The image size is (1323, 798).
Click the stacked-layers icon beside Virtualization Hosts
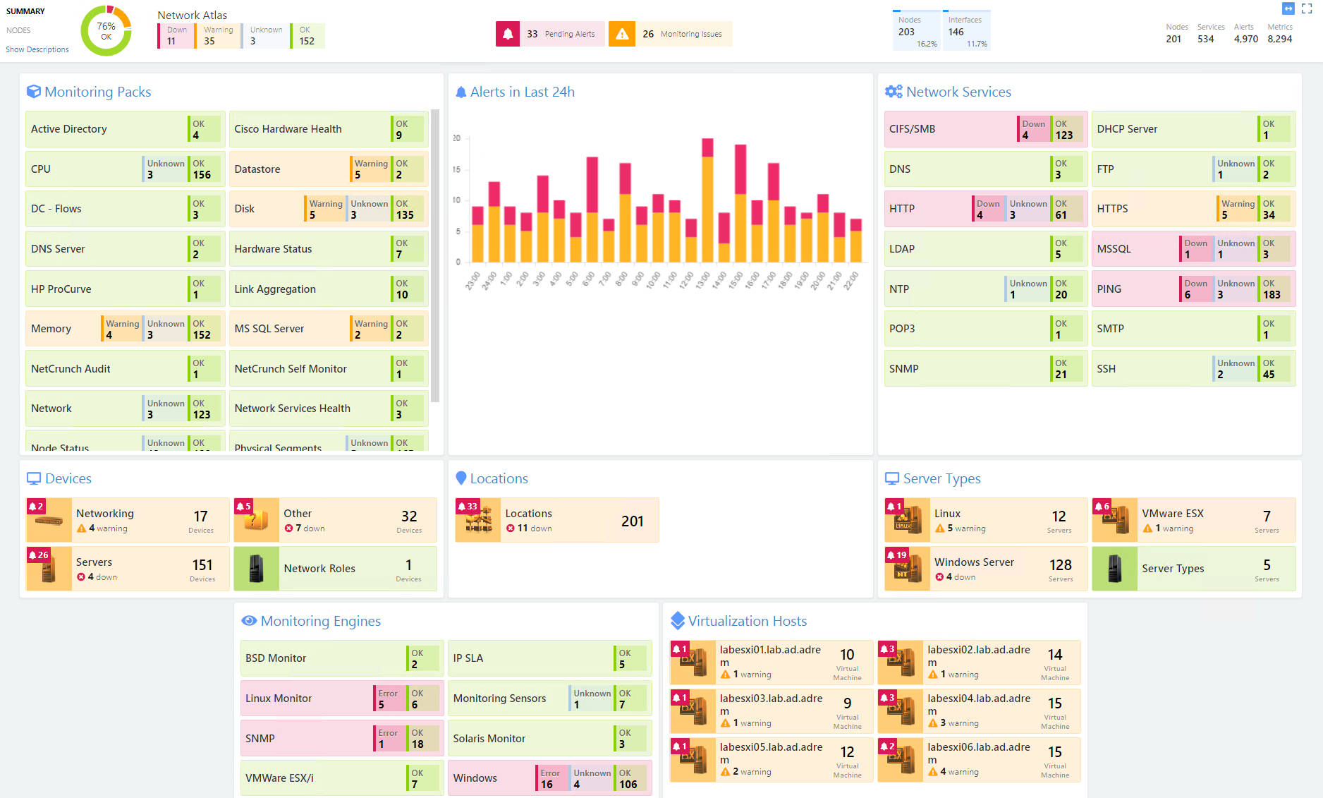point(678,621)
